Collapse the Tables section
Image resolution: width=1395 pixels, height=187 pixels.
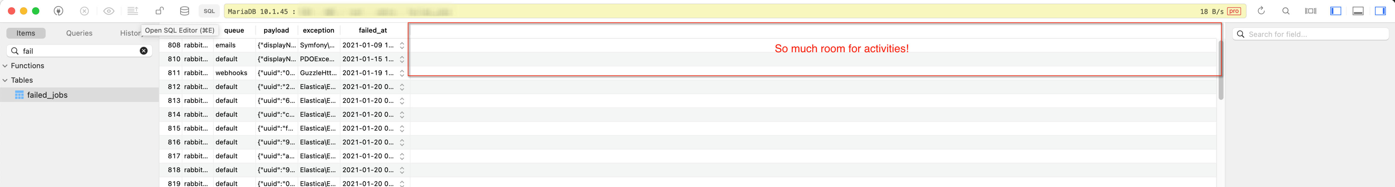click(5, 80)
